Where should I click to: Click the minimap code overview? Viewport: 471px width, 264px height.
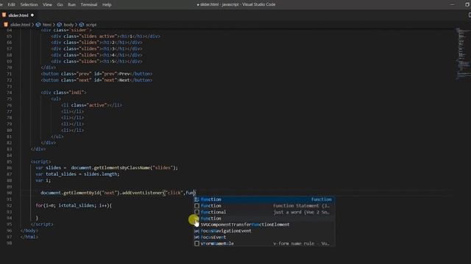[463, 54]
